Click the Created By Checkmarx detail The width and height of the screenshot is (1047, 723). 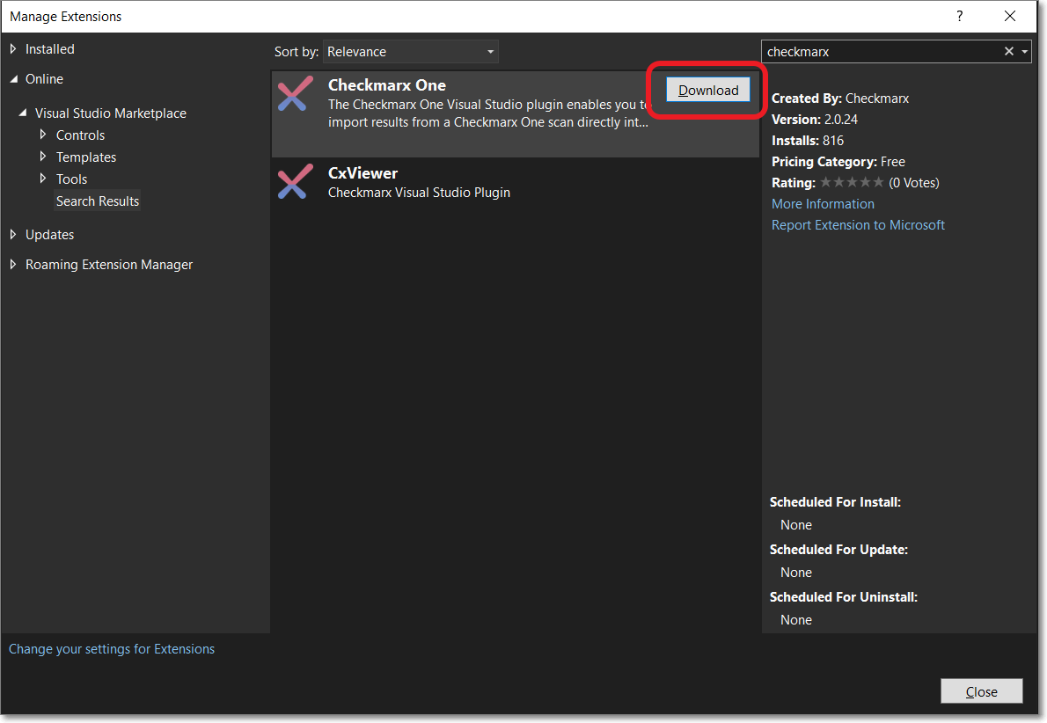tap(840, 99)
